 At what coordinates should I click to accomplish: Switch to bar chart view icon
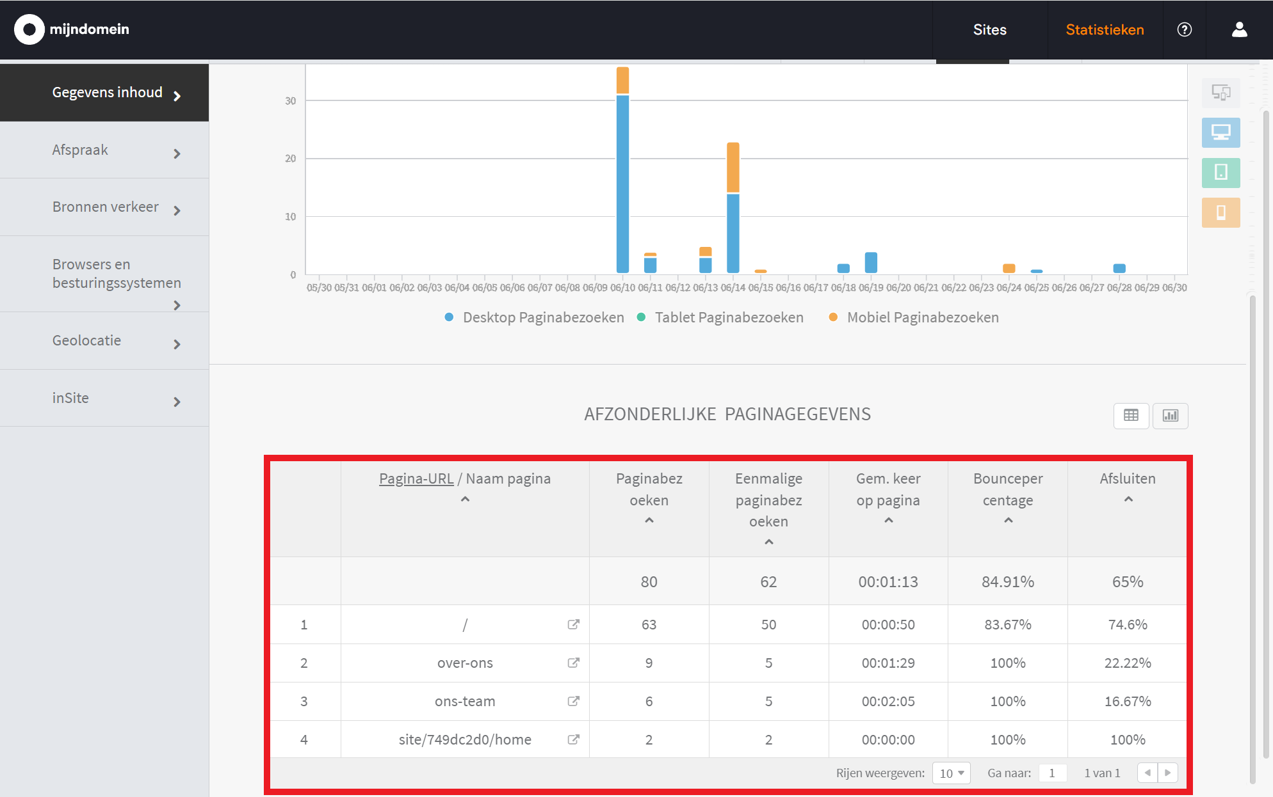pyautogui.click(x=1170, y=416)
